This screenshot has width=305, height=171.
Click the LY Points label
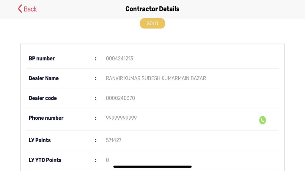pos(40,140)
